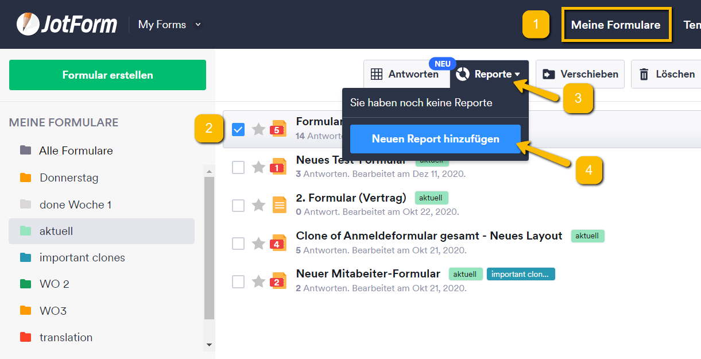Open the translation folder in sidebar
Screen dimensions: 701x359
point(65,337)
